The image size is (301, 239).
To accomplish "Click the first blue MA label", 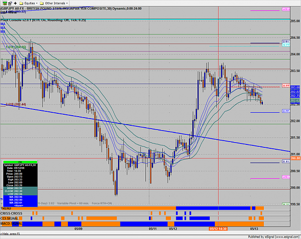I will (x=3, y=24).
